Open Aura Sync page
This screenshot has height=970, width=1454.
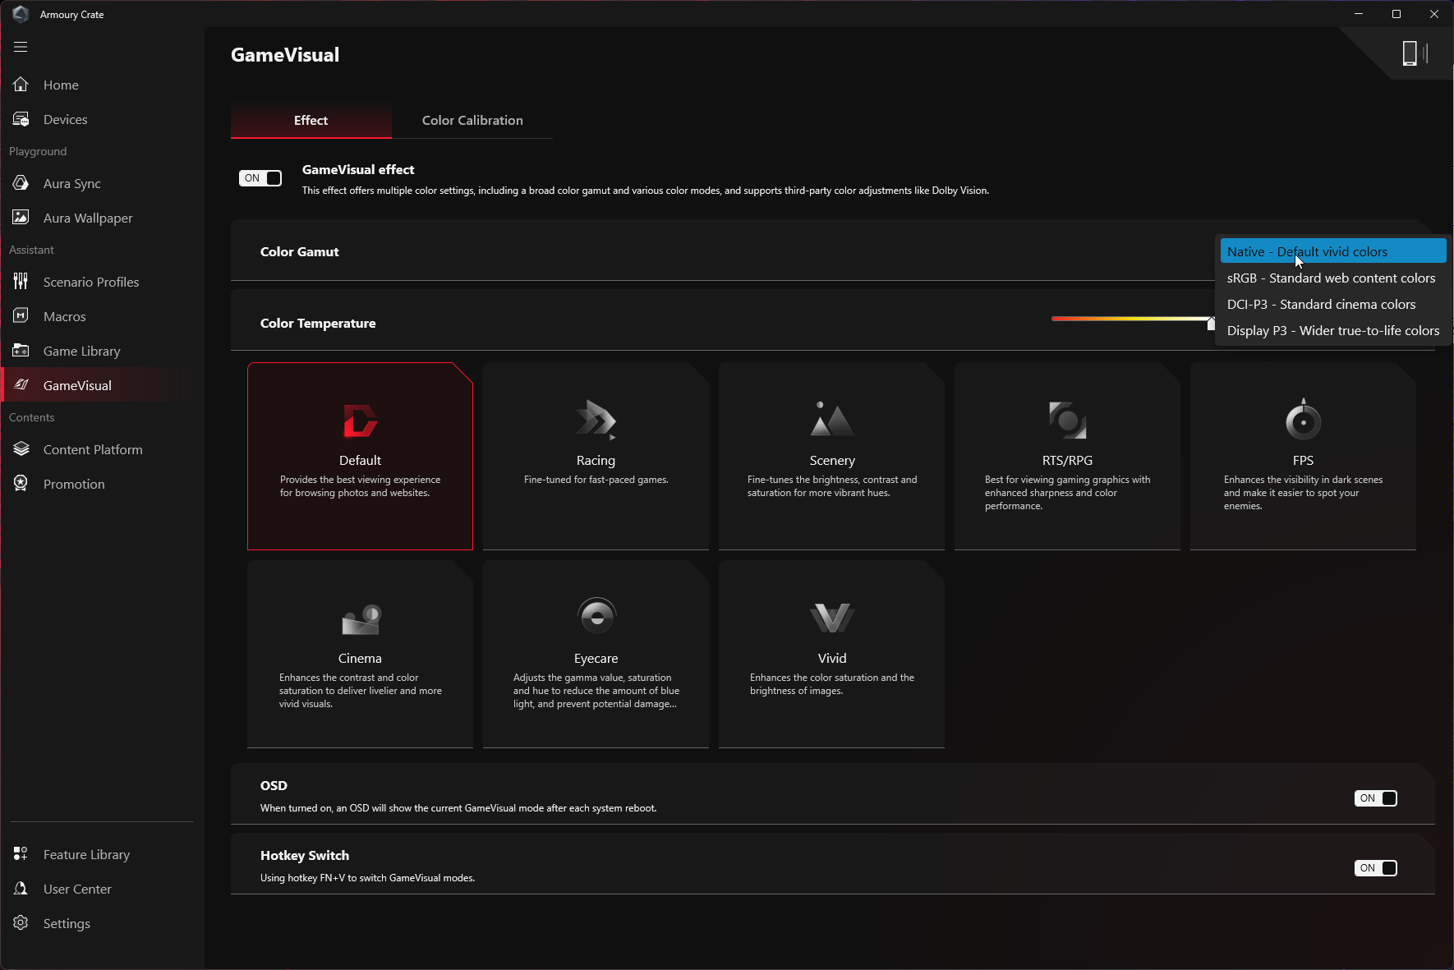(x=102, y=183)
